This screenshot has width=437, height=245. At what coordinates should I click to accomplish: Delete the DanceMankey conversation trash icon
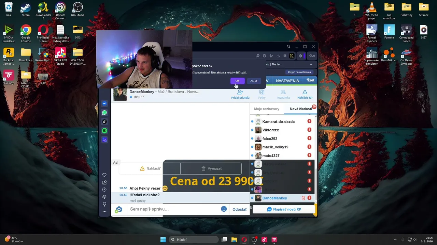click(303, 198)
